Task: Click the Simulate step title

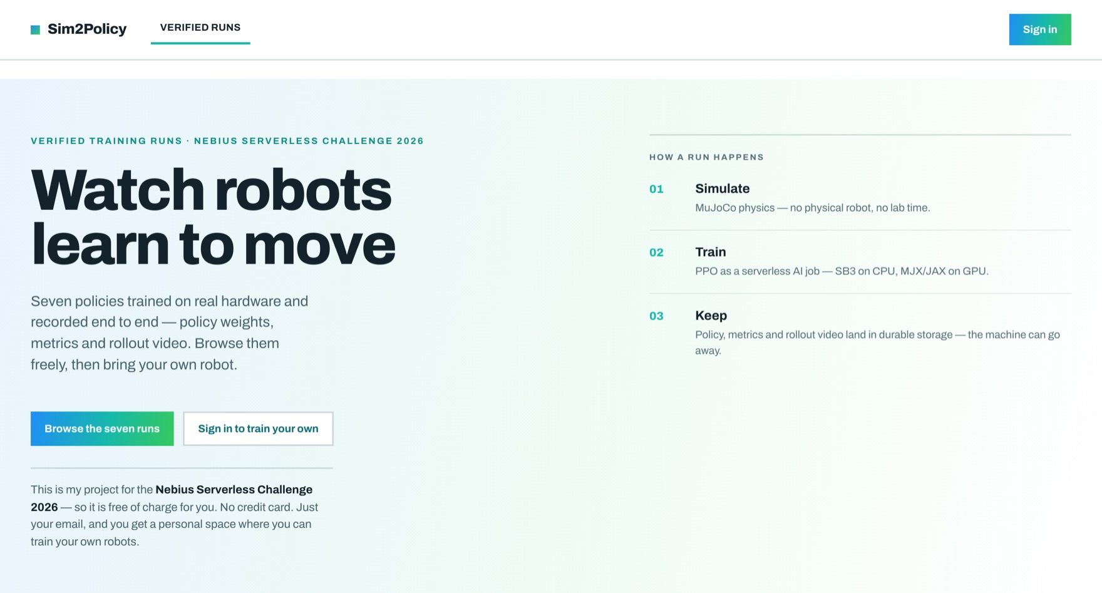Action: (723, 188)
